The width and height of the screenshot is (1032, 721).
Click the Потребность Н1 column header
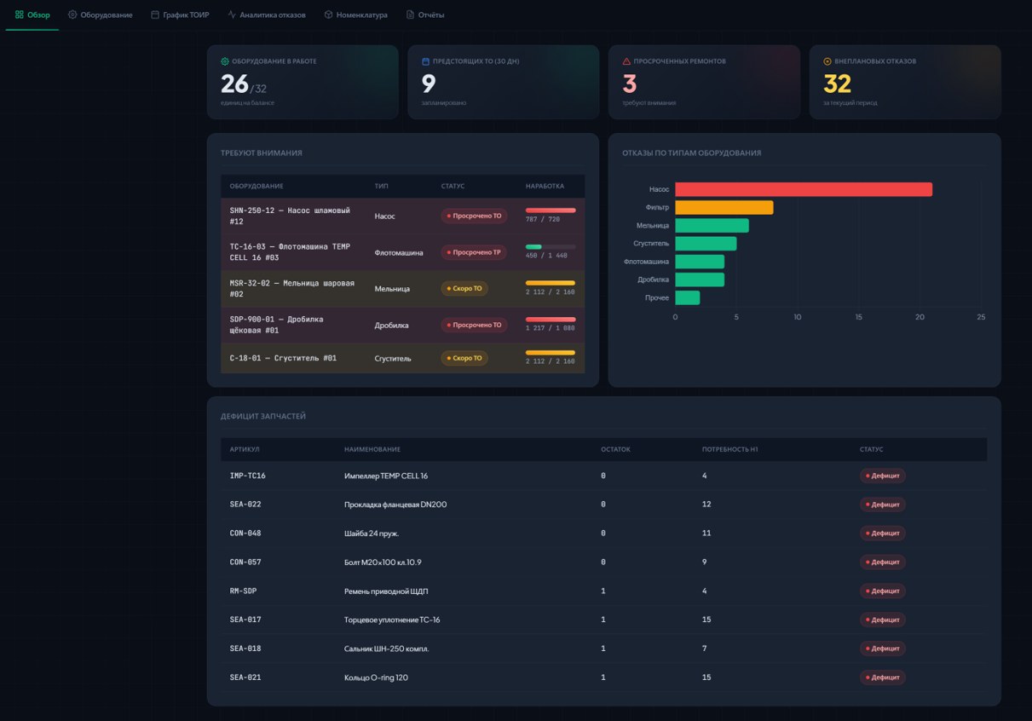(x=730, y=449)
